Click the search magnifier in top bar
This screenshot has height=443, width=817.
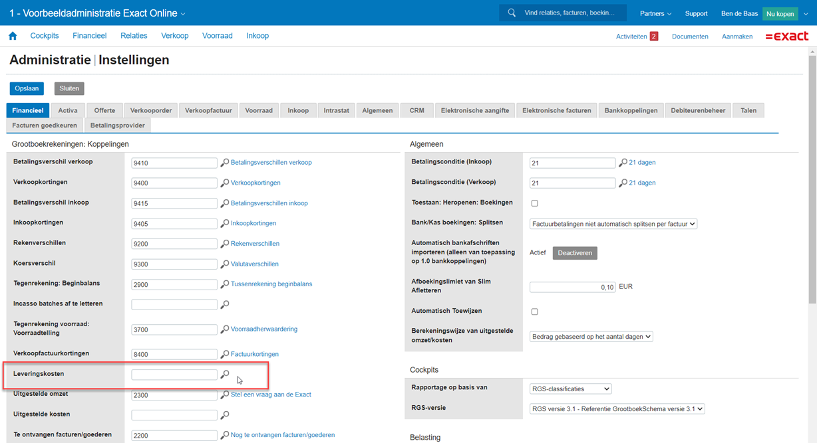[x=512, y=13]
